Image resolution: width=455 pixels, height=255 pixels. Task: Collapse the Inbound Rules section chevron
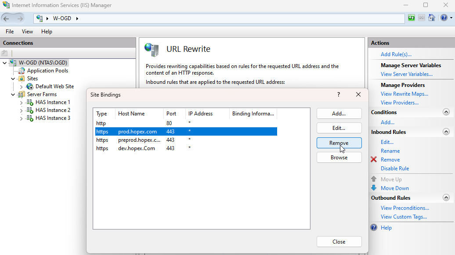pos(446,132)
